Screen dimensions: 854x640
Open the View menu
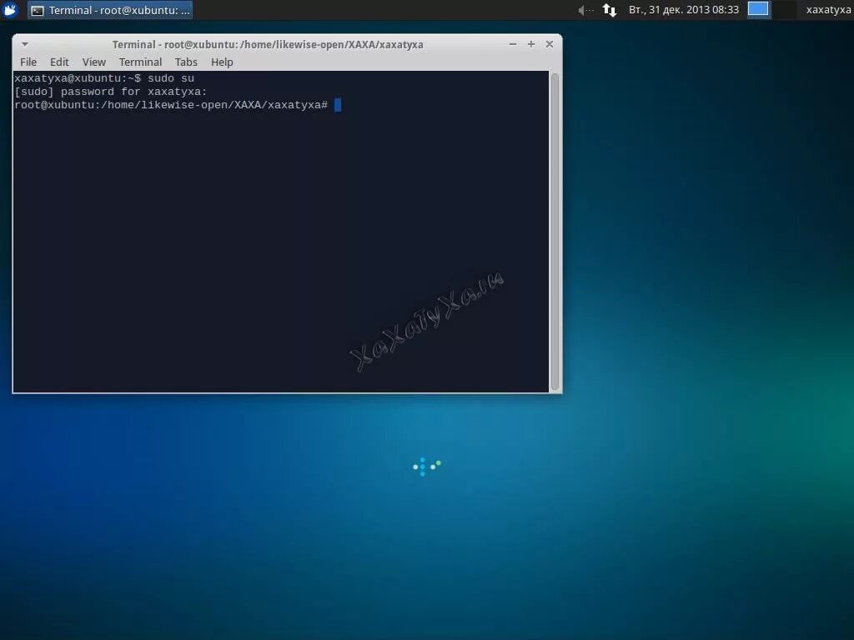(93, 62)
